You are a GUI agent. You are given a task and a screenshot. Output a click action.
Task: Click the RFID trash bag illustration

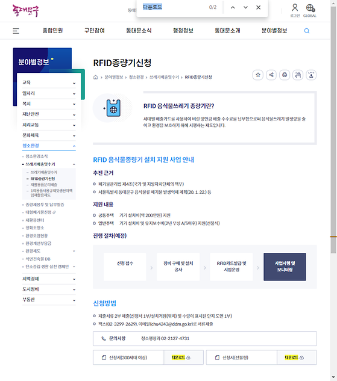point(112,108)
